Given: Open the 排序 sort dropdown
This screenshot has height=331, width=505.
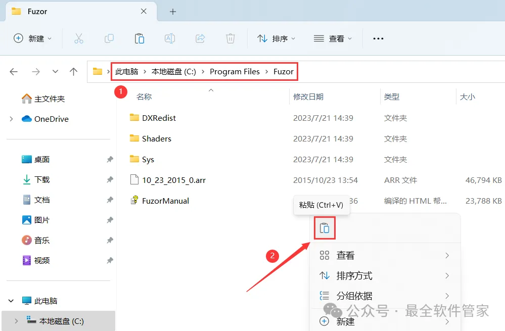Looking at the screenshot, I should [277, 38].
